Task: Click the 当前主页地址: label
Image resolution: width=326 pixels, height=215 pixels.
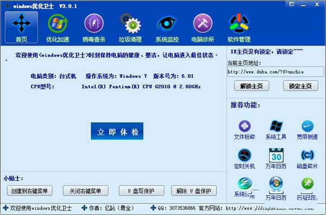Action: [244, 63]
